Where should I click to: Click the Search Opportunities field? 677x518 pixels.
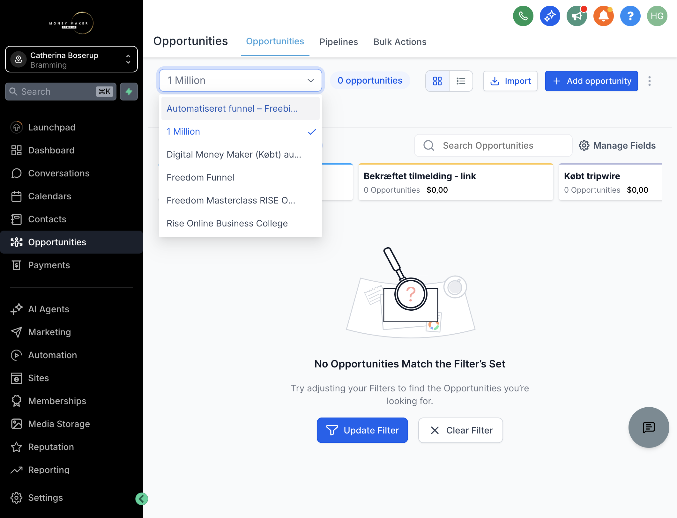493,145
